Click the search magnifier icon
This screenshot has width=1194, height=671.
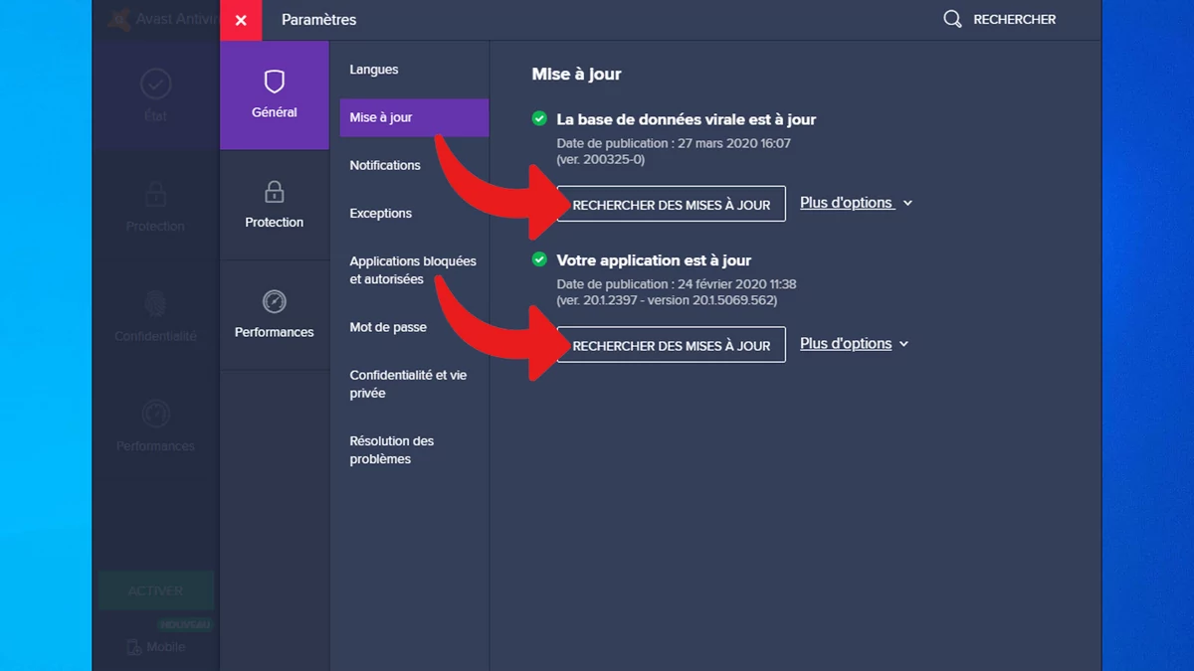click(x=952, y=19)
